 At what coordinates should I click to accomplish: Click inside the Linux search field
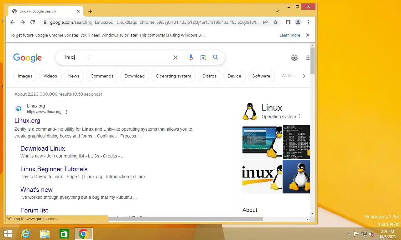tap(116, 57)
